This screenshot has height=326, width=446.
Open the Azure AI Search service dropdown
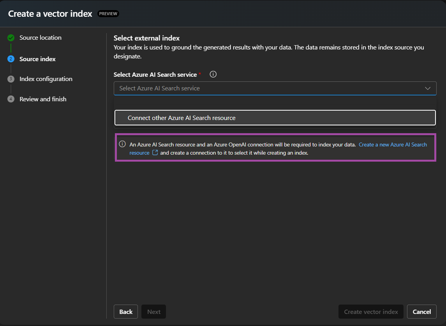pos(275,88)
